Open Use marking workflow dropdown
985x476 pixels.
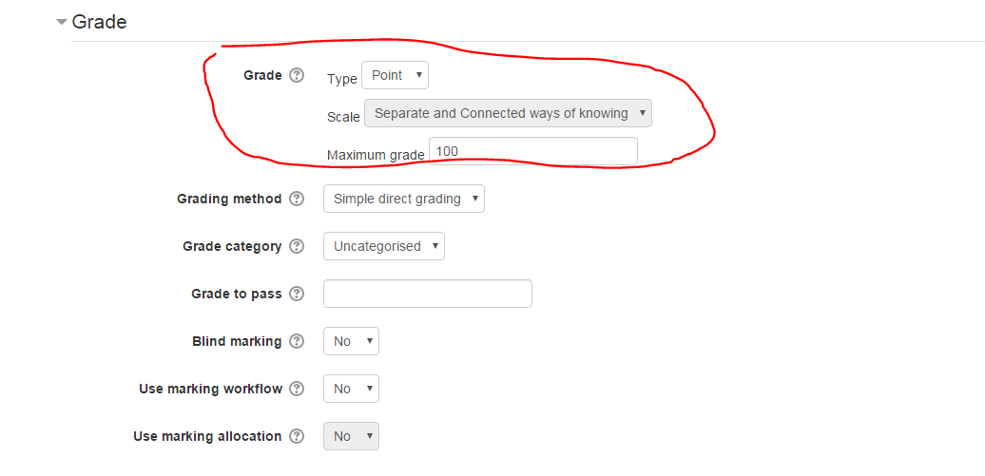coord(351,388)
